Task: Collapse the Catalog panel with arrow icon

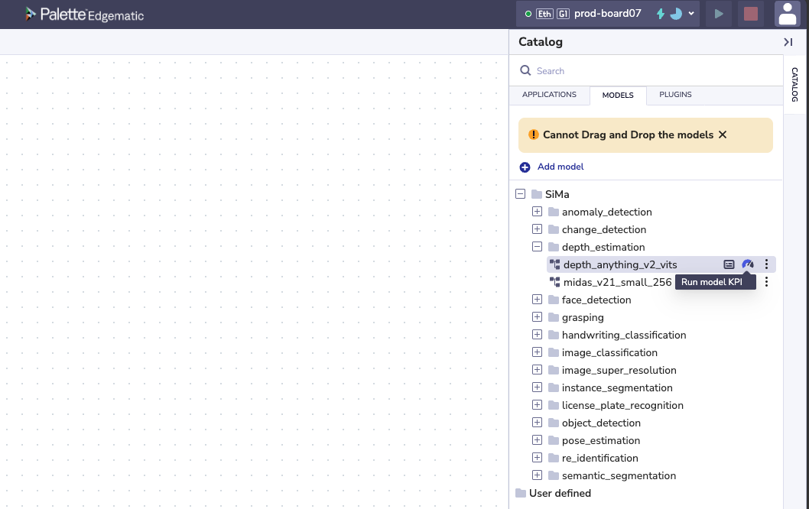Action: [788, 42]
